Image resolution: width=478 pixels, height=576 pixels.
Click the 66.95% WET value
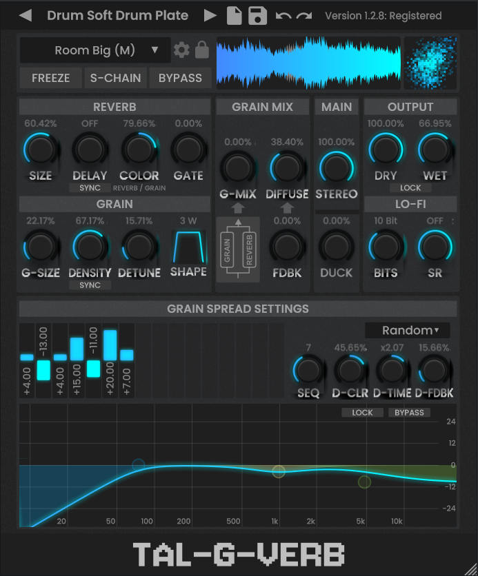pos(435,123)
